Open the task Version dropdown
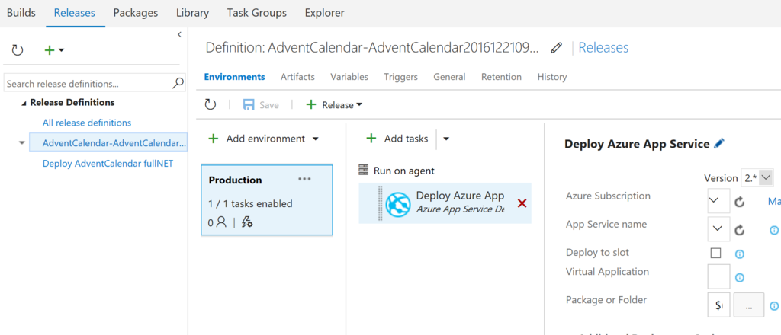 coord(757,177)
